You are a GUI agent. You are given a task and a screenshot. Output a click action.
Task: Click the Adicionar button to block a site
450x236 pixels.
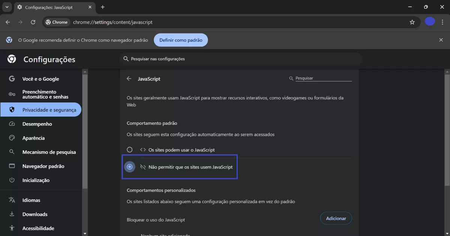[x=336, y=218]
